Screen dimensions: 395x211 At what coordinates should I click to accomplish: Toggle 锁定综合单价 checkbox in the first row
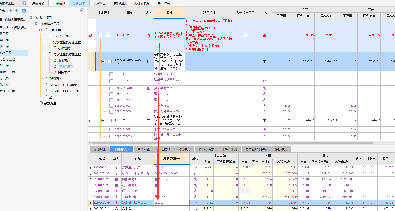[x=246, y=35]
